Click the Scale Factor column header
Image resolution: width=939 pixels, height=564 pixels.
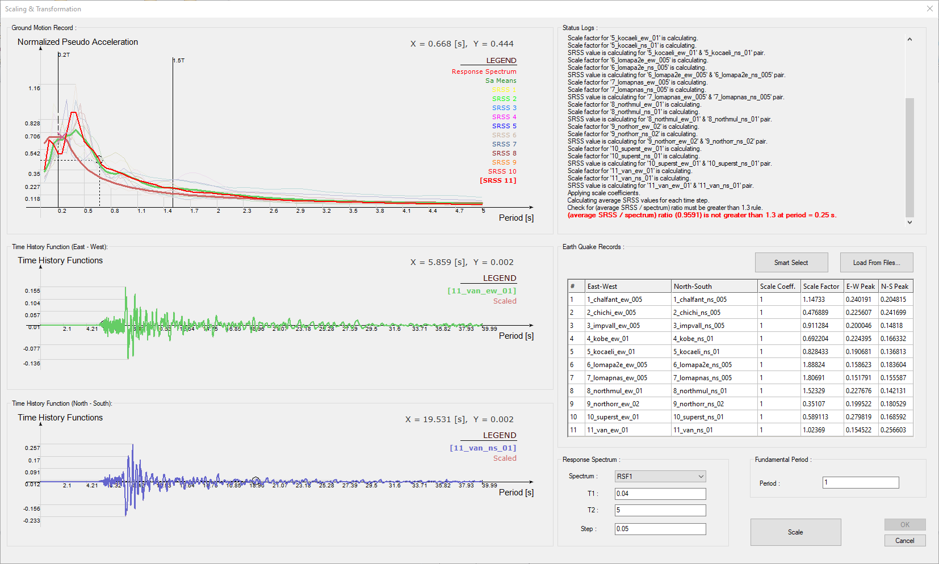pos(821,287)
